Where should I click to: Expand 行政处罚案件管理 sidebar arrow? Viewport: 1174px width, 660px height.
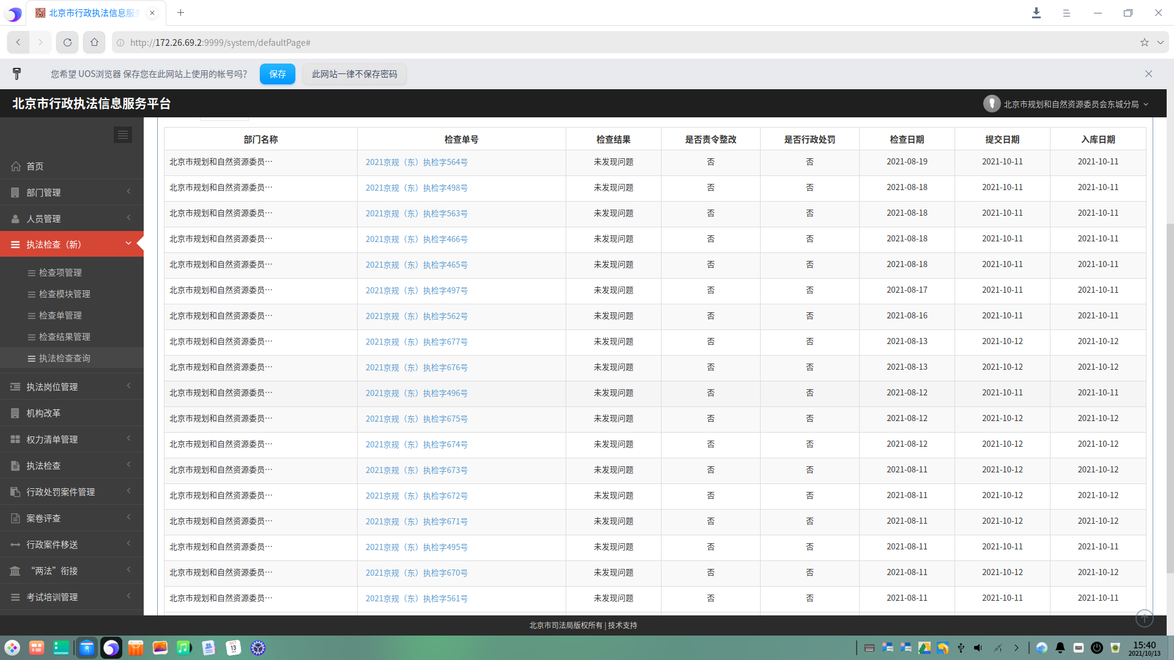click(128, 491)
